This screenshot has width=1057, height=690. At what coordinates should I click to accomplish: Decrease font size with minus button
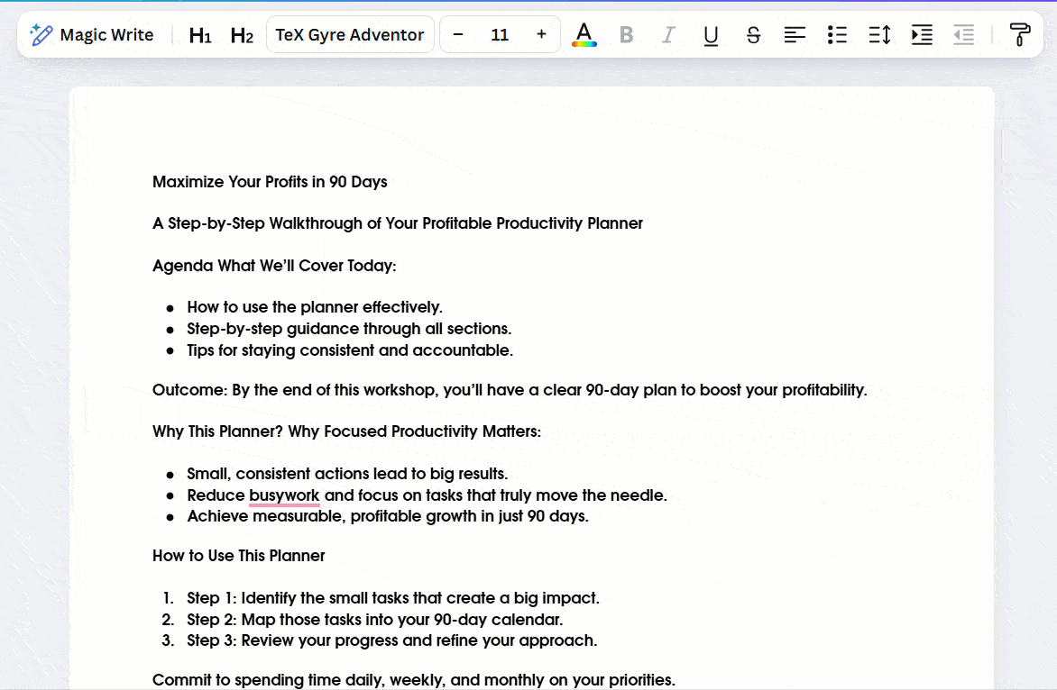point(458,34)
